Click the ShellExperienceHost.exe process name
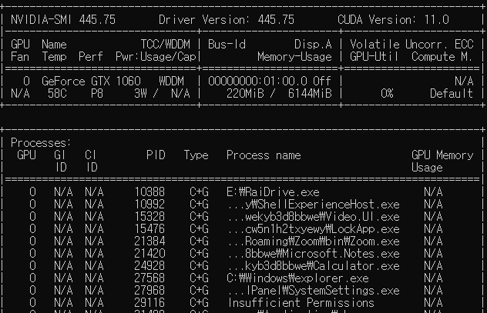 click(314, 205)
